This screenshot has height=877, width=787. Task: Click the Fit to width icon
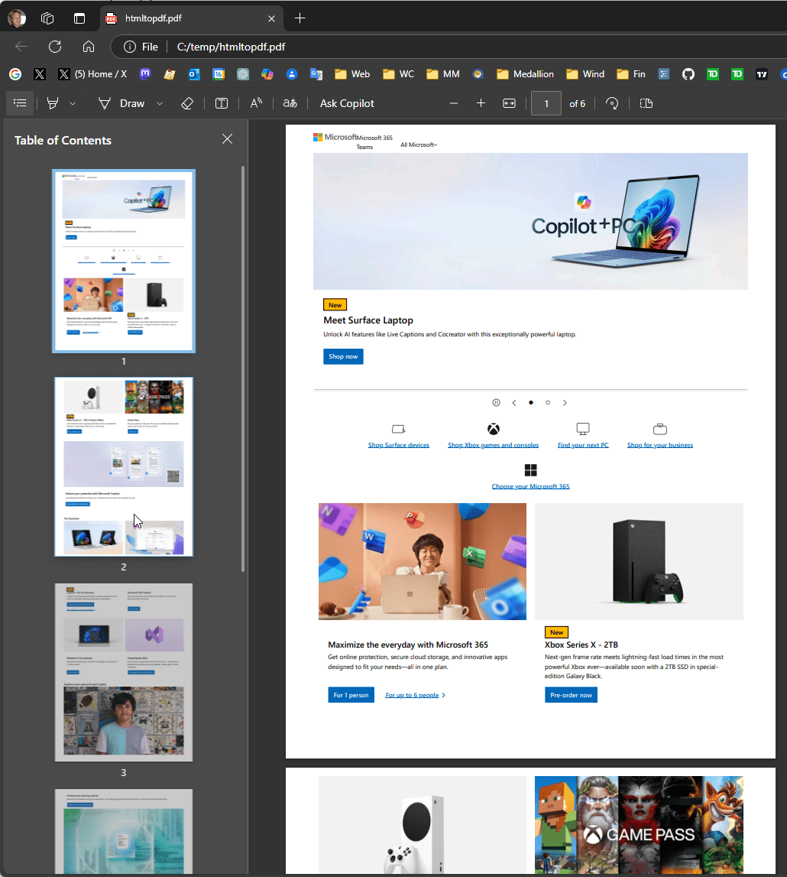[509, 103]
